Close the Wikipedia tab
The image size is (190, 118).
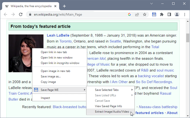(55, 6)
